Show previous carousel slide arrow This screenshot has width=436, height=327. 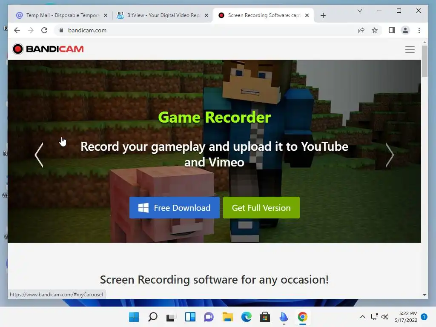39,155
